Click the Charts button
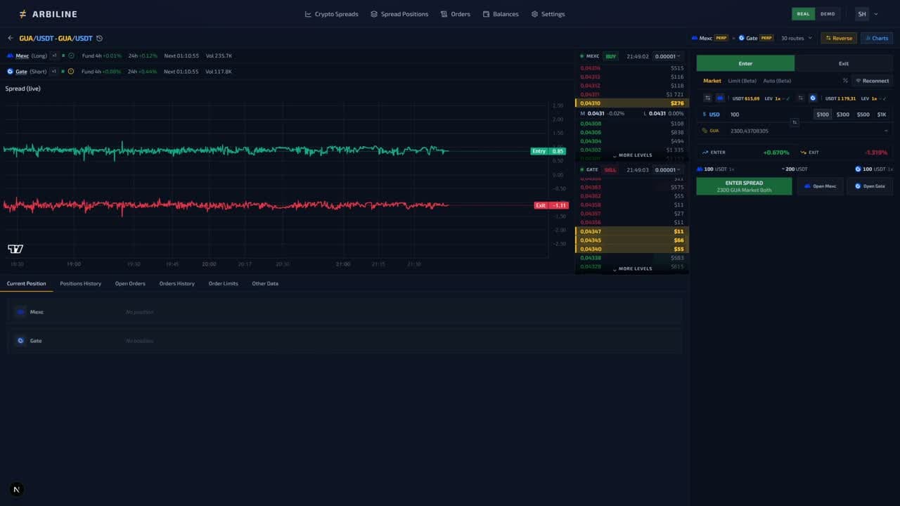This screenshot has width=900, height=506. point(877,38)
